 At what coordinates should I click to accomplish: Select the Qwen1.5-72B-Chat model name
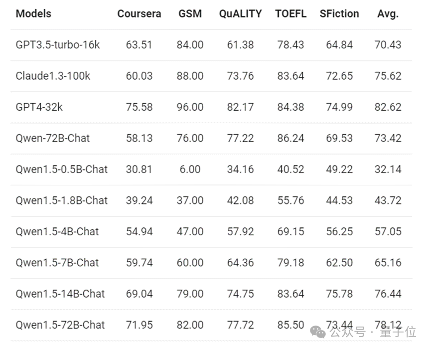click(60, 325)
